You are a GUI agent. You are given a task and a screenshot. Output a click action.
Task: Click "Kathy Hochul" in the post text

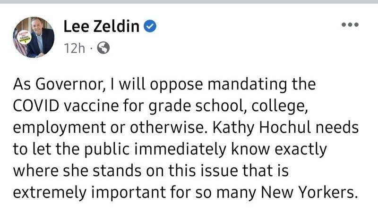pos(262,128)
